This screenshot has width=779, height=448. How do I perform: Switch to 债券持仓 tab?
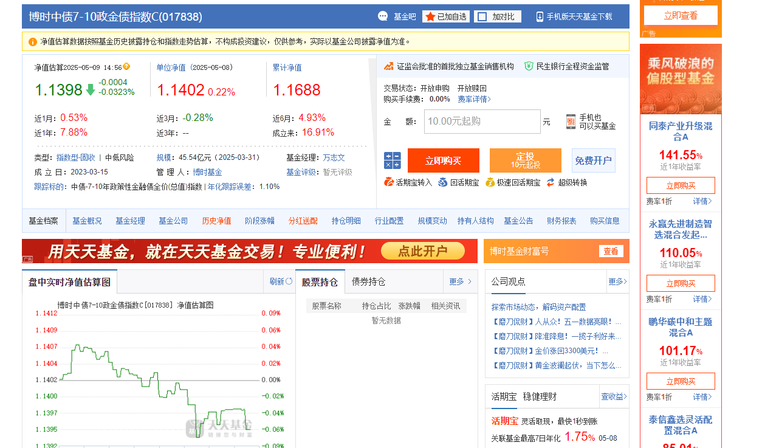[369, 281]
